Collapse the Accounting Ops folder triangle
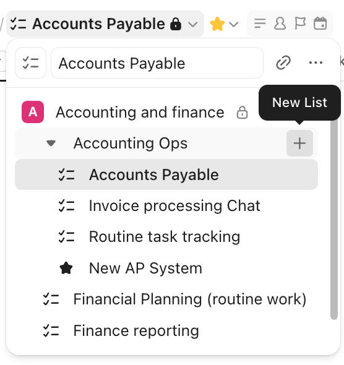 (51, 143)
